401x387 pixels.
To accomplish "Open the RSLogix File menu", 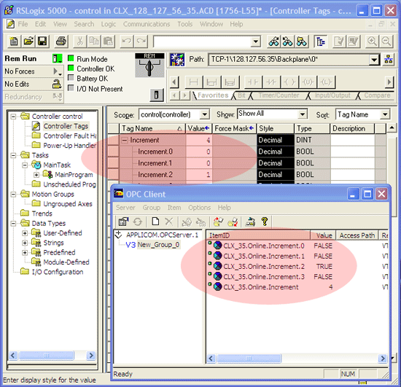I will (x=23, y=24).
